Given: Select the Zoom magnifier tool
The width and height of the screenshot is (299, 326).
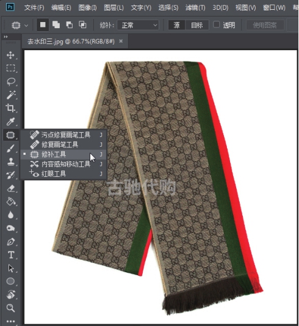Looking at the screenshot, I should [10, 308].
